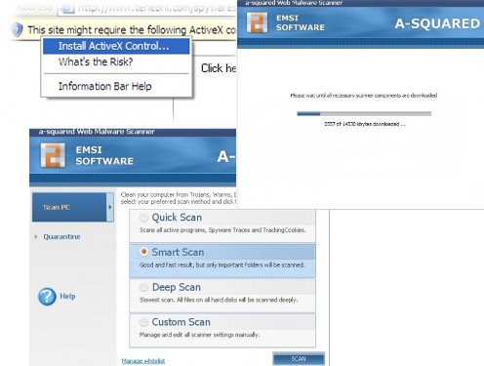This screenshot has width=484, height=366.
Task: Select the Smart Scan radio button
Action: pyautogui.click(x=143, y=252)
